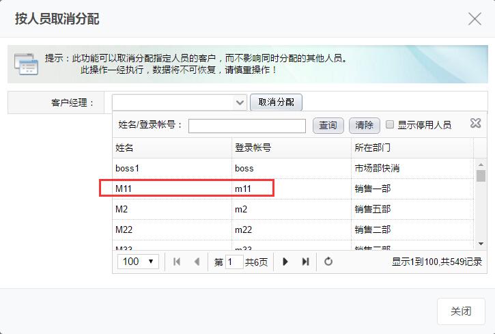This screenshot has width=495, height=334.
Task: Click the 查询 search button
Action: click(x=328, y=126)
